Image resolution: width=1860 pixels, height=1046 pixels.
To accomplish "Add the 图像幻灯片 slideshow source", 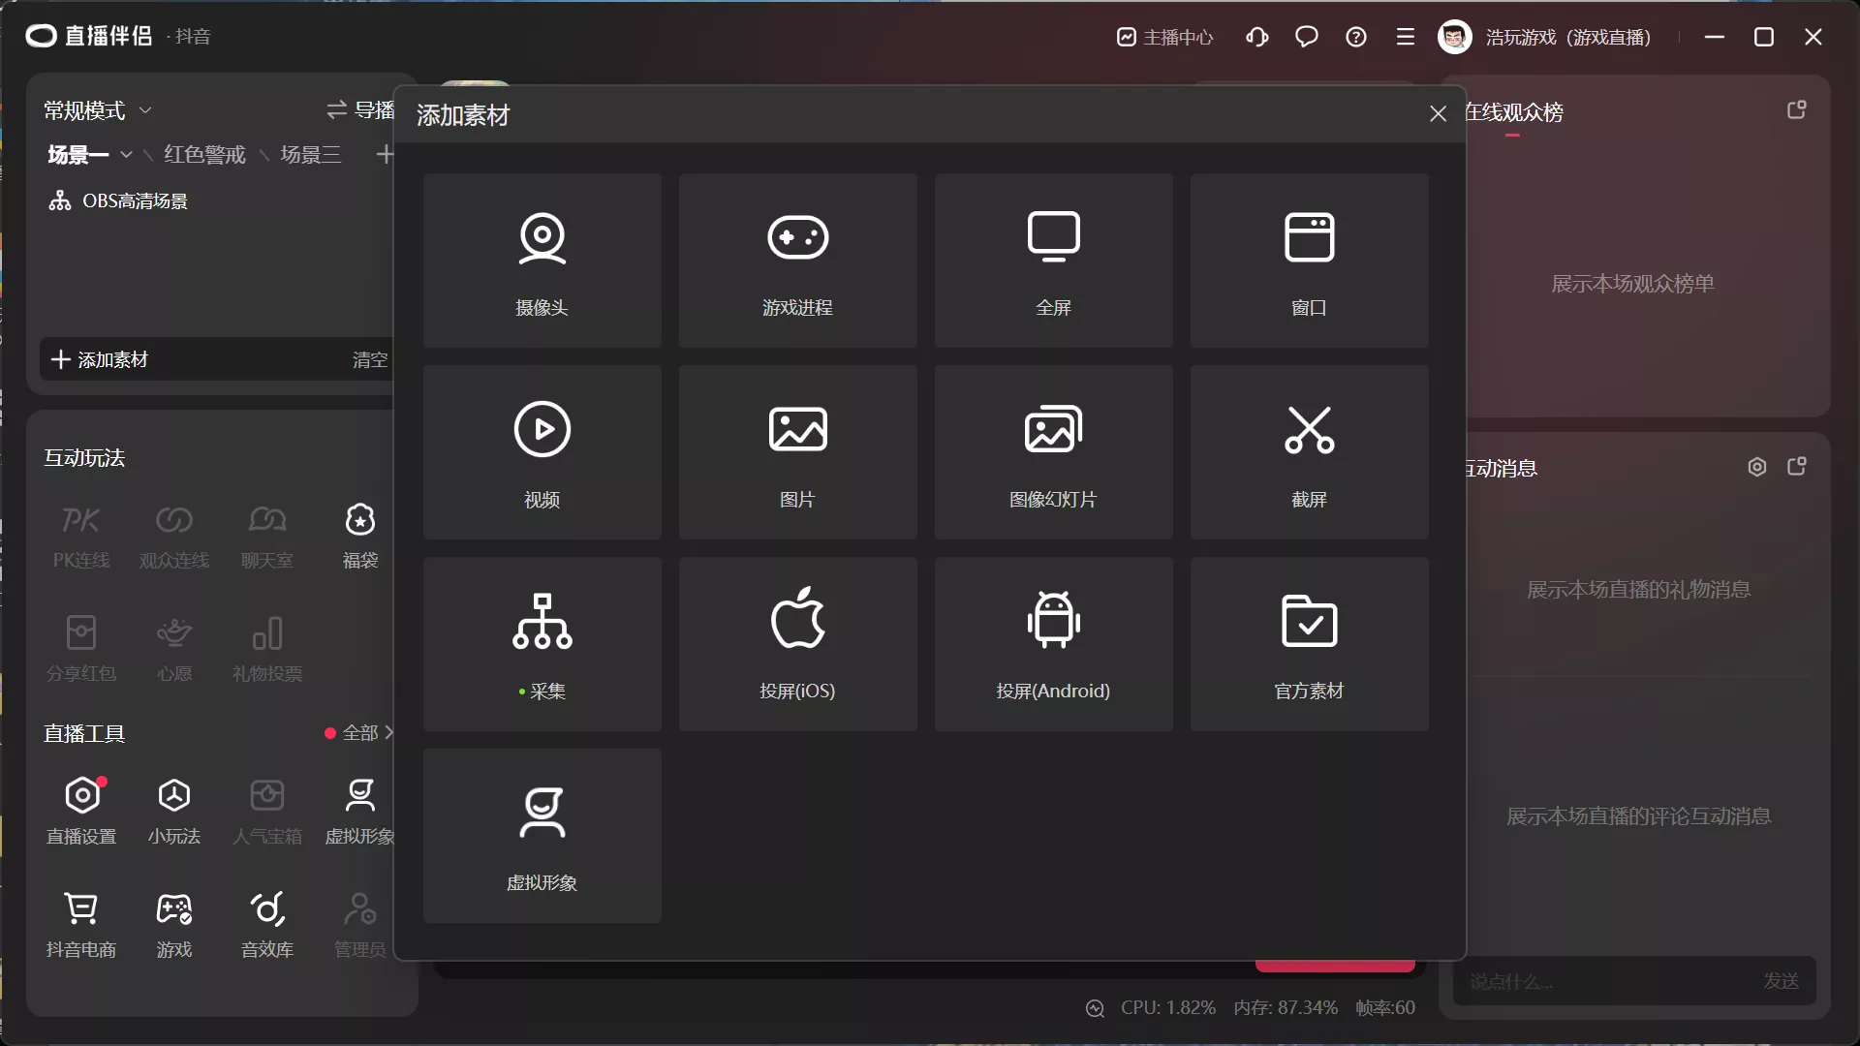I will [x=1053, y=451].
